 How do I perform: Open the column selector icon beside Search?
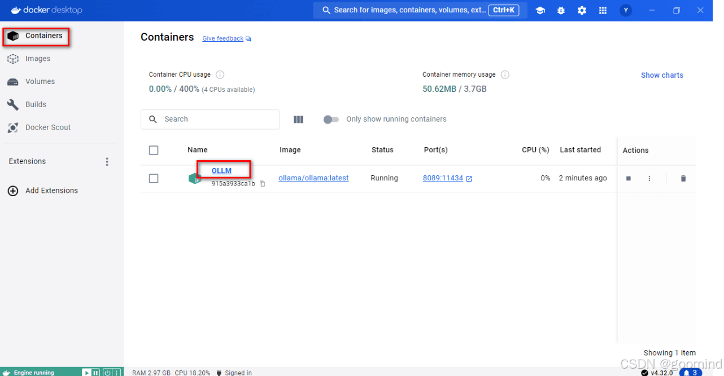click(x=299, y=120)
